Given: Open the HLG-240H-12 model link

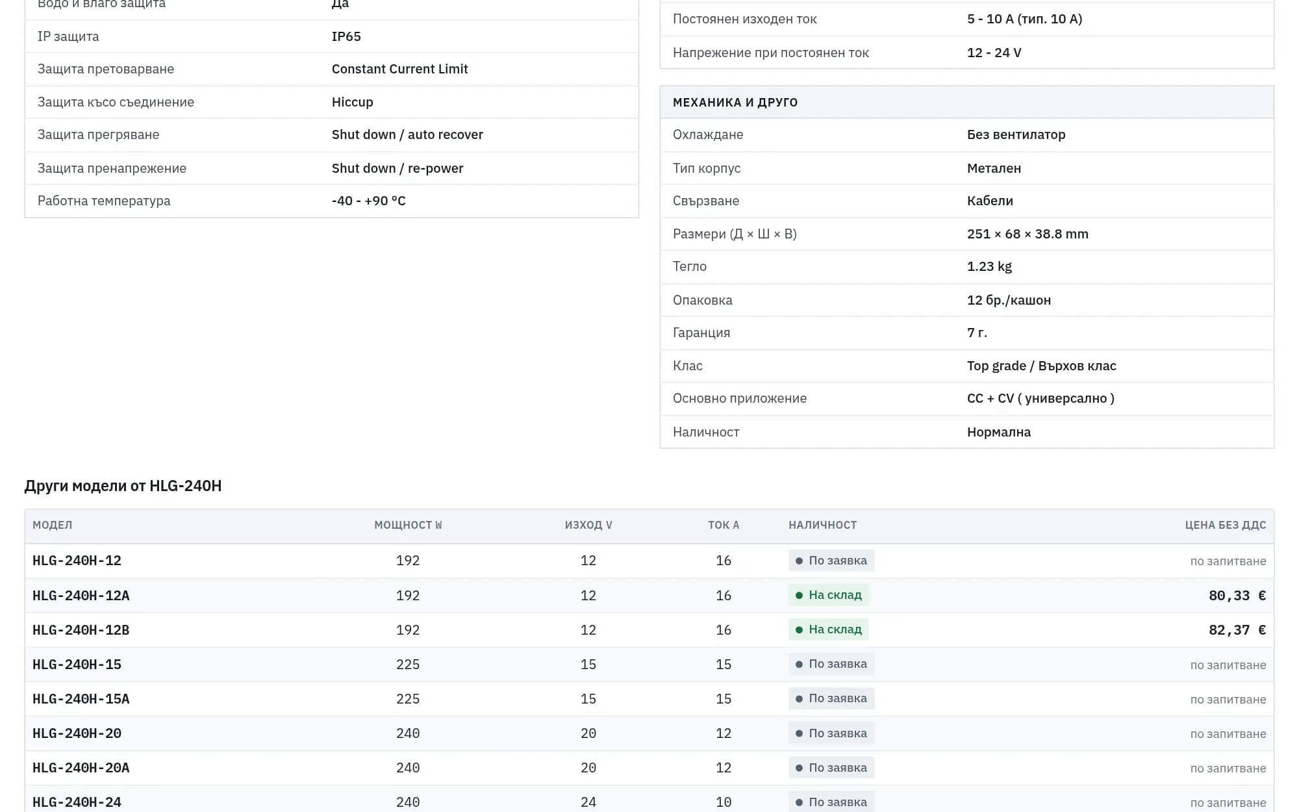Looking at the screenshot, I should pos(77,561).
